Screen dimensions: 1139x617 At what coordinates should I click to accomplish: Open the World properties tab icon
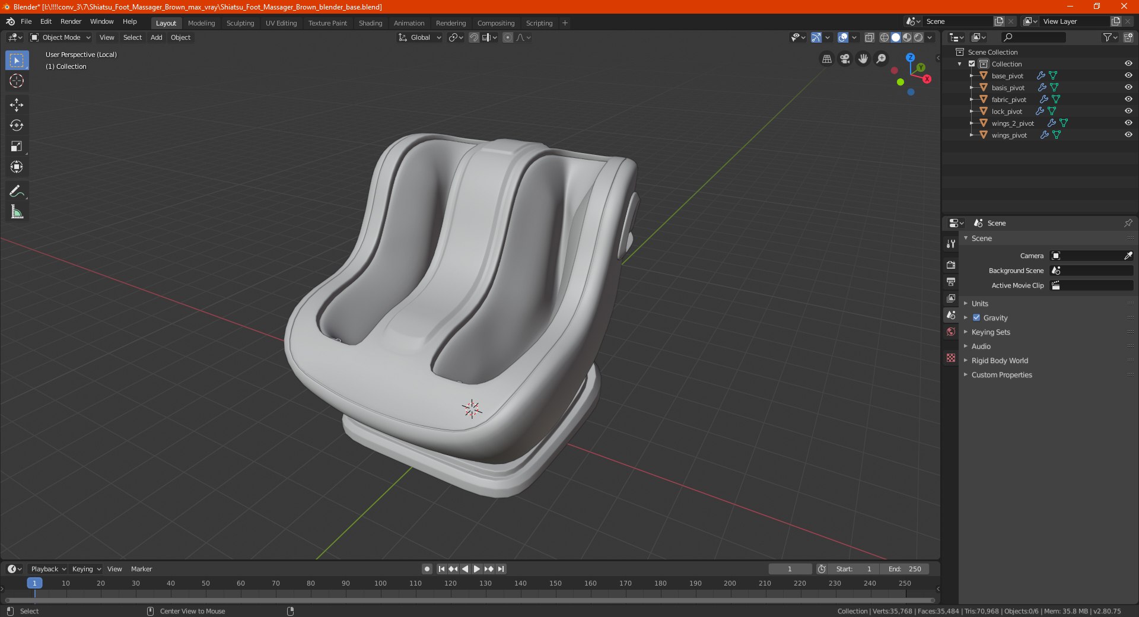point(951,332)
